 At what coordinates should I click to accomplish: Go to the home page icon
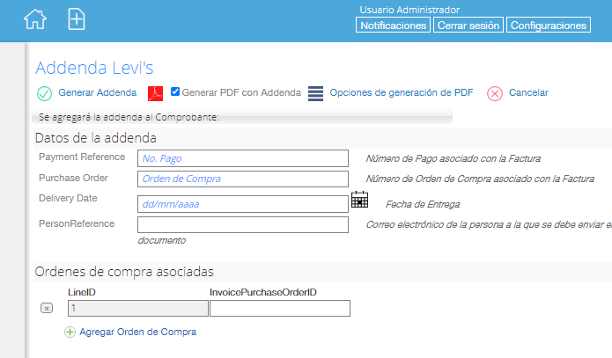tap(35, 19)
